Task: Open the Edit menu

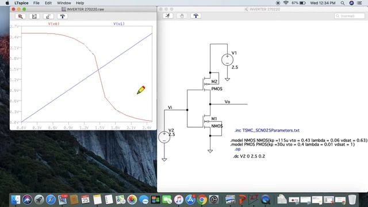Action: tap(48, 3)
